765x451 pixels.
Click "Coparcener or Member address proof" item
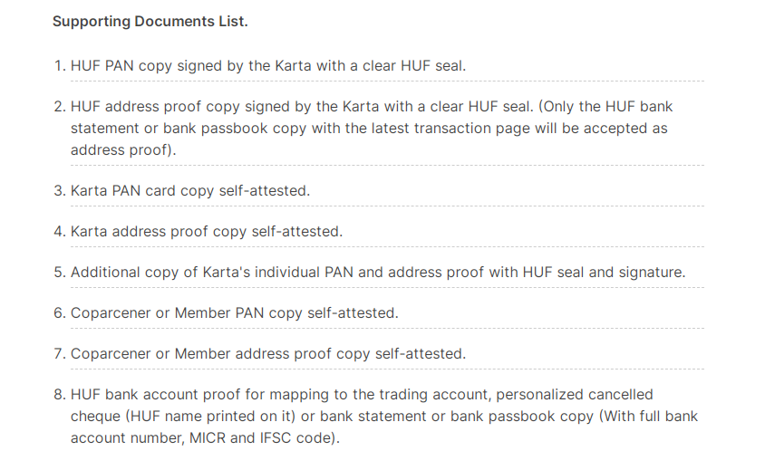tap(267, 353)
